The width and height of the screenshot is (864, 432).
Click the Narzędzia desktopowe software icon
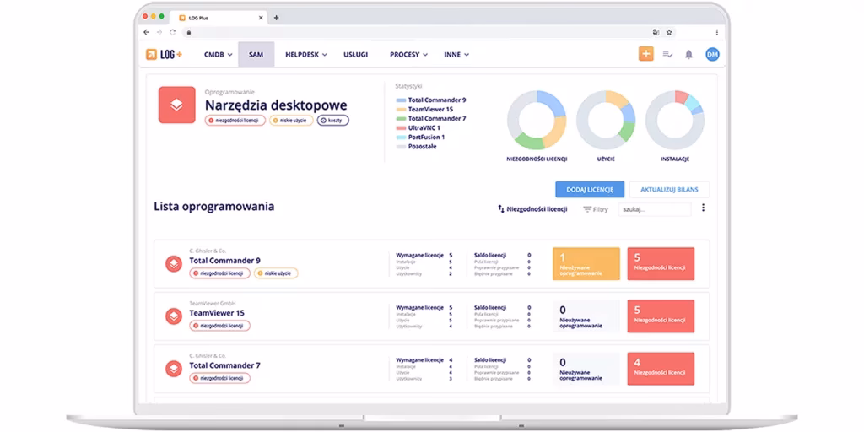(x=177, y=105)
